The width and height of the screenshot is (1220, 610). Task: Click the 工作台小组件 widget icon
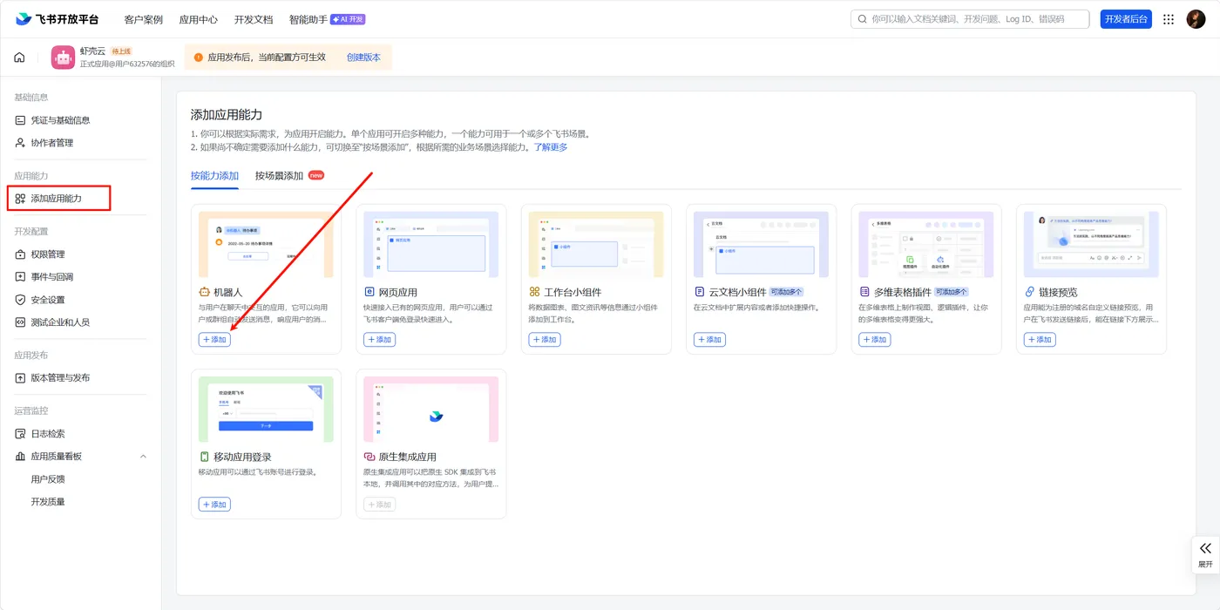(x=534, y=292)
